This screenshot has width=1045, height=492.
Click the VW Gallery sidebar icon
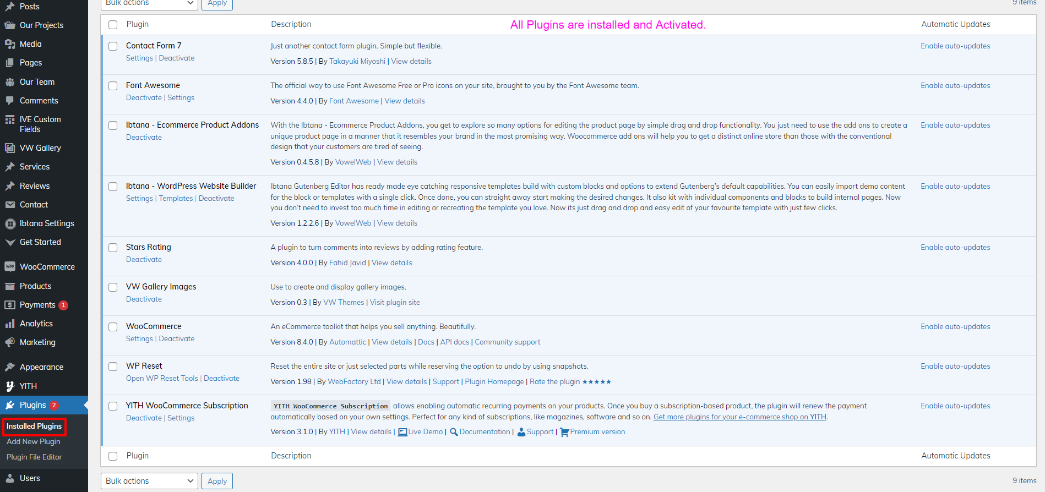pos(10,148)
